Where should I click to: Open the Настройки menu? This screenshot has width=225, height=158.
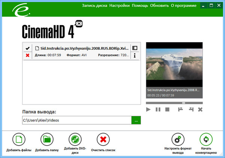(119, 6)
